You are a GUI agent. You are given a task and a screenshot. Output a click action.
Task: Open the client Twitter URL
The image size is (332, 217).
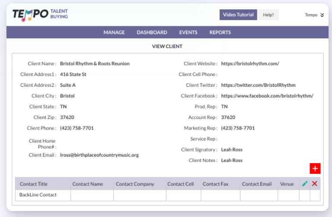click(258, 85)
